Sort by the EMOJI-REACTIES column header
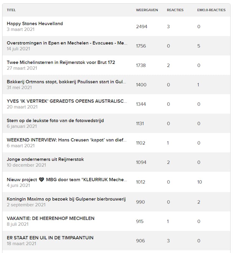 pos(211,10)
